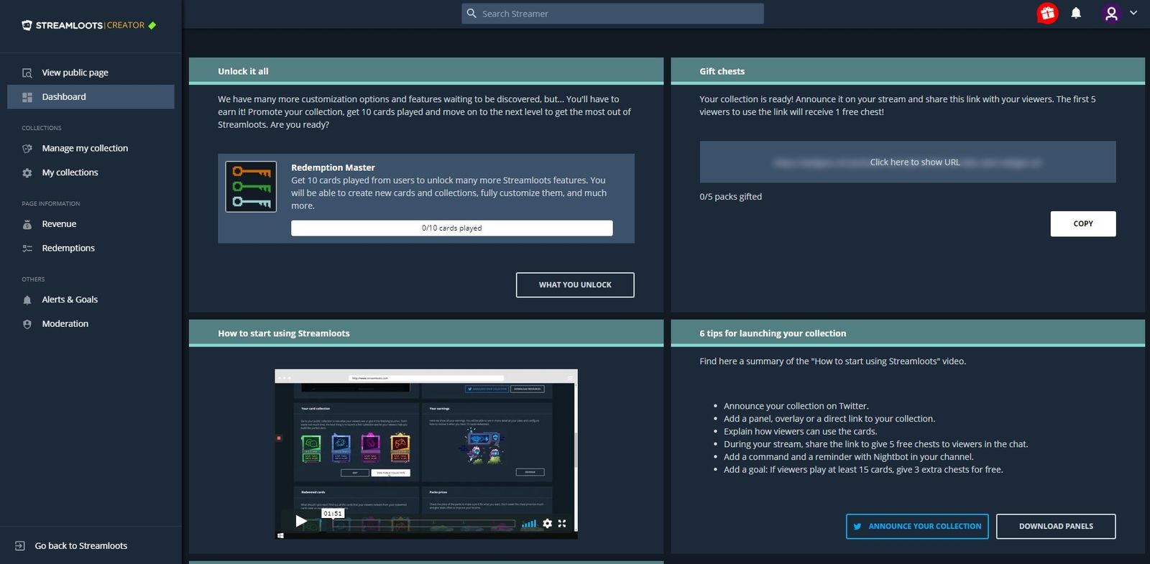Click here to show URL
The width and height of the screenshot is (1150, 564).
point(908,162)
